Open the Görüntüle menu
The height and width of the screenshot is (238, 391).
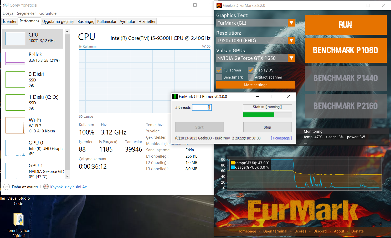pyautogui.click(x=48, y=13)
